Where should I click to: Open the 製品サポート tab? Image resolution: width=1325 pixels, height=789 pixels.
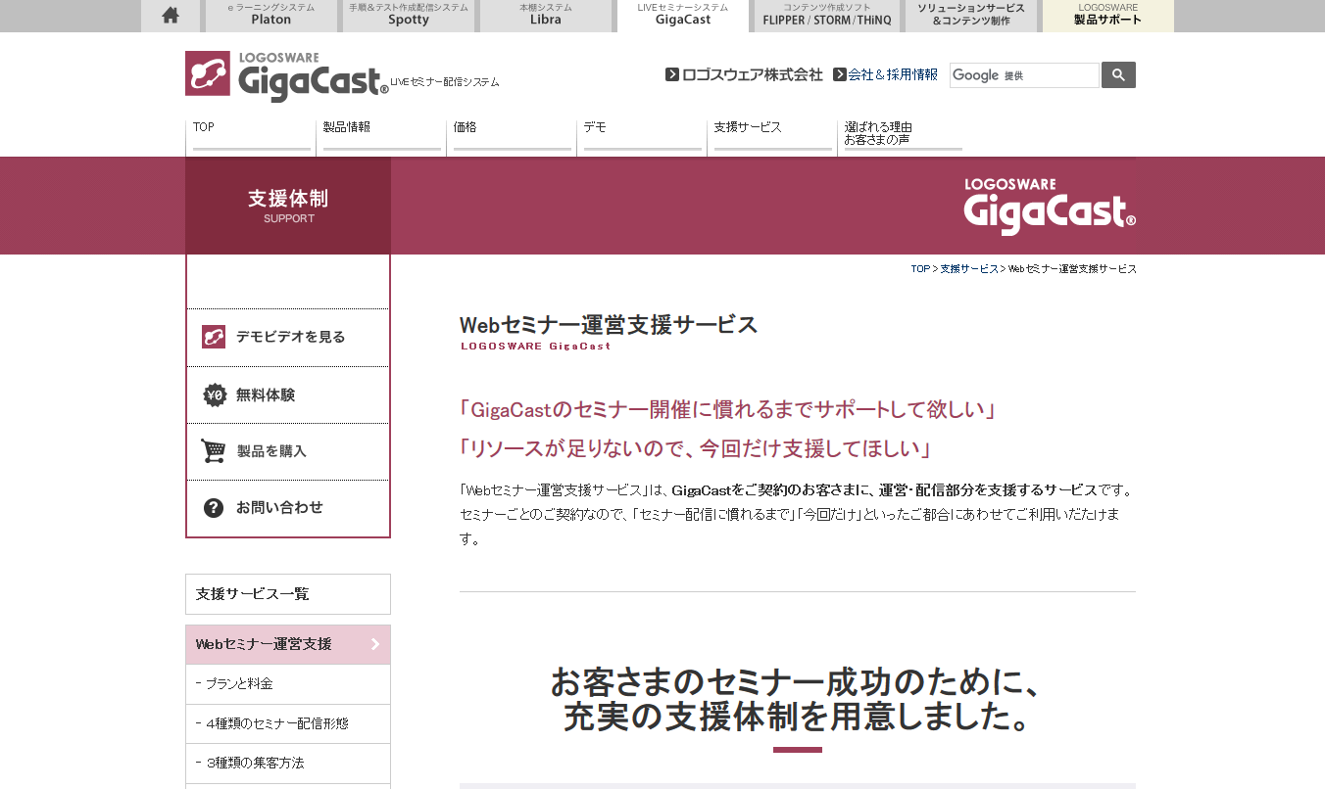point(1108,16)
